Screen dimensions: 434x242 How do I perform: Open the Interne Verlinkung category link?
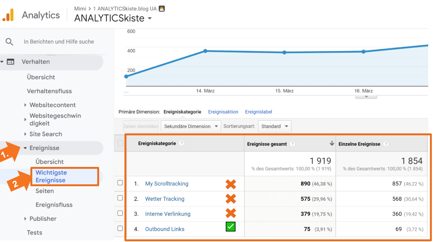coord(168,214)
